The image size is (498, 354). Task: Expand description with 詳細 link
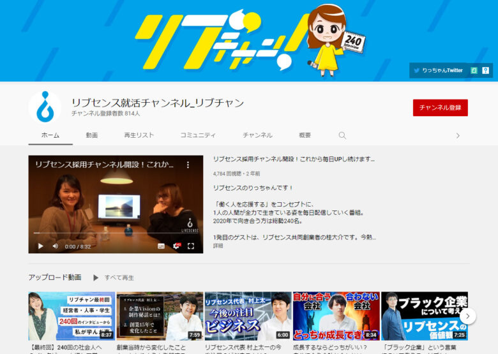point(218,246)
